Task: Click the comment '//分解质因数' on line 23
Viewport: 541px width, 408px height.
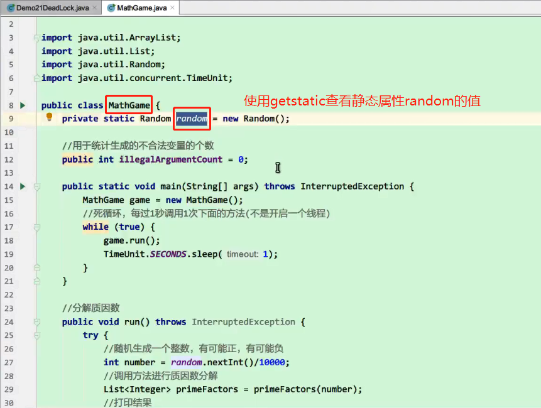Action: (90, 308)
